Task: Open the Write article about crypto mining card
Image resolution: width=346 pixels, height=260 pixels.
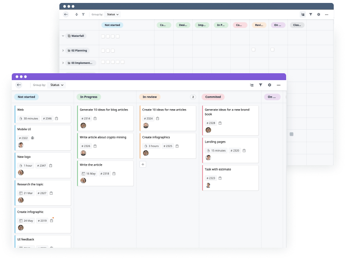Action: point(103,137)
